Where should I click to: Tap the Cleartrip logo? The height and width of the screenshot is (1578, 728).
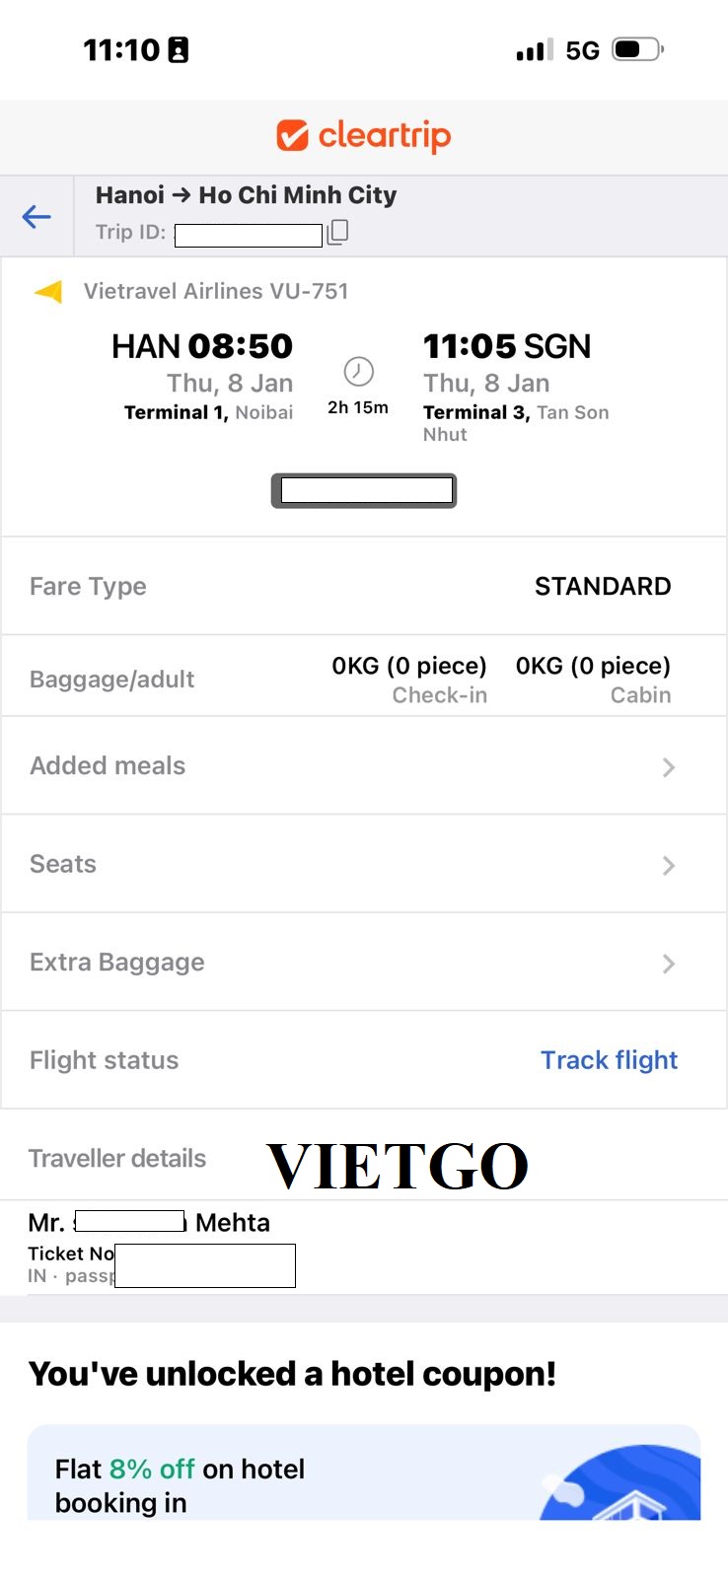(364, 136)
